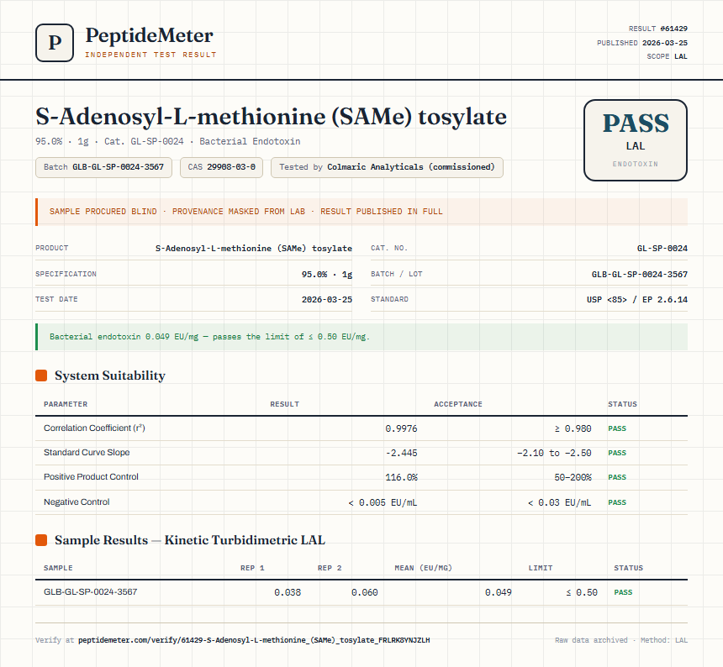This screenshot has width=723, height=667.
Task: Click the System Suitability STATUS column header
Action: [622, 404]
